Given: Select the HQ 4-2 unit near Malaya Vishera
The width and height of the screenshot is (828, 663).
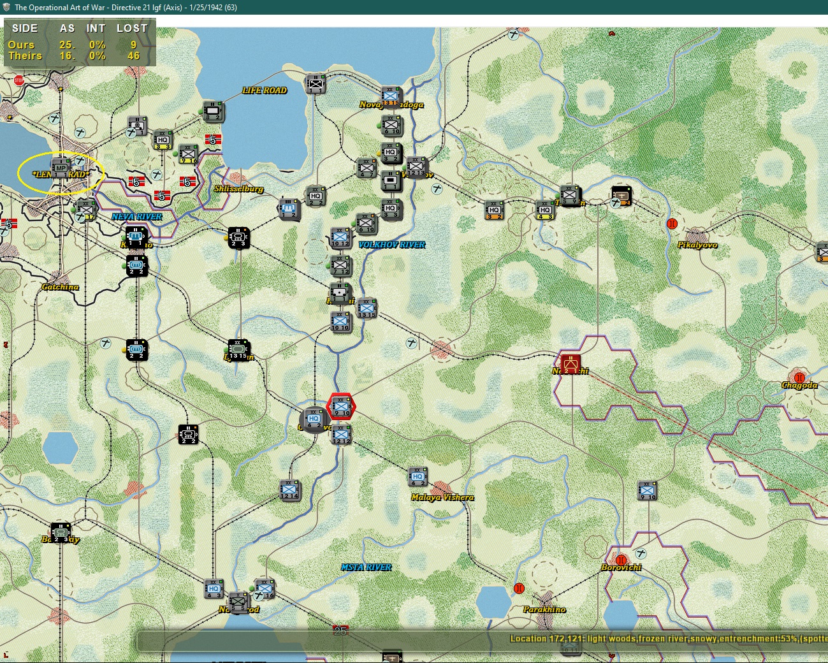Looking at the screenshot, I should click(x=418, y=476).
